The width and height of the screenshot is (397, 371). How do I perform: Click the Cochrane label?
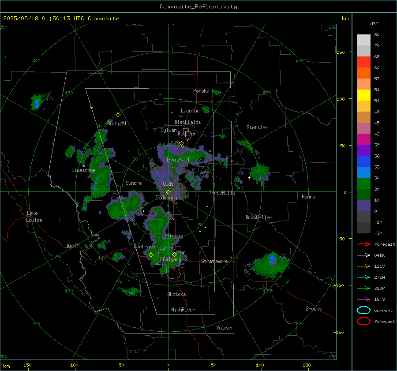144,247
